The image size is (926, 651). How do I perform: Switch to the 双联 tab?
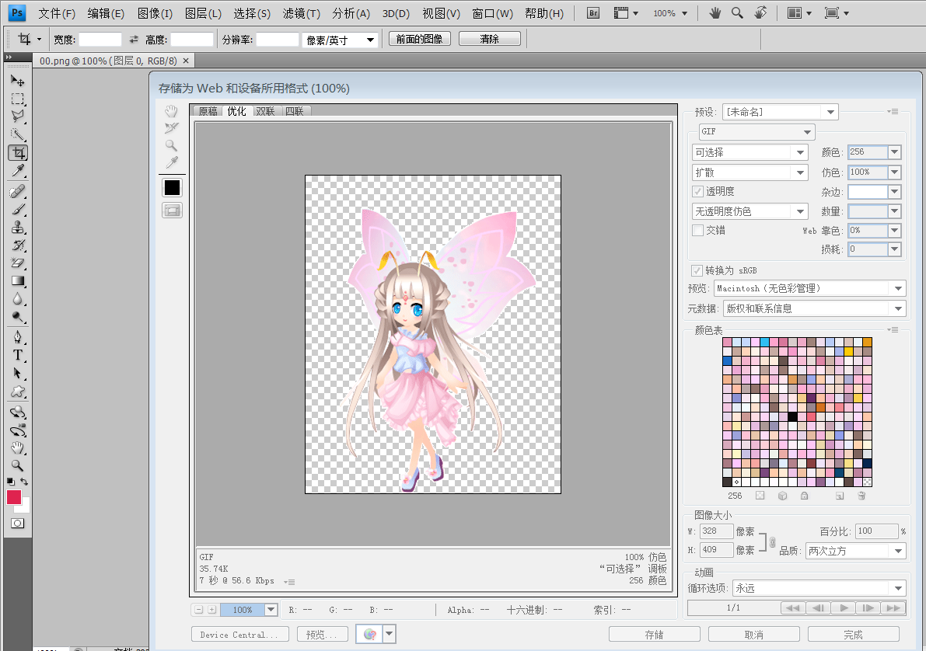[x=266, y=111]
